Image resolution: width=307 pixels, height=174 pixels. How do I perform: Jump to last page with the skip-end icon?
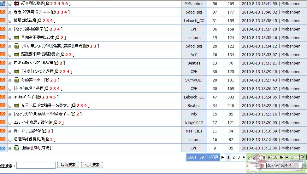pyautogui.click(x=287, y=157)
